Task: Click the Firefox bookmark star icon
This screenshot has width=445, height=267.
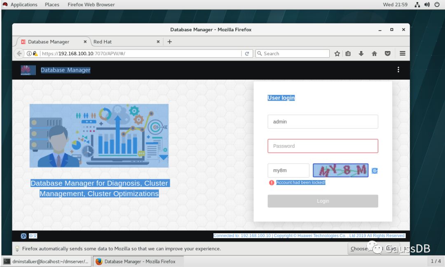Action: pos(337,54)
